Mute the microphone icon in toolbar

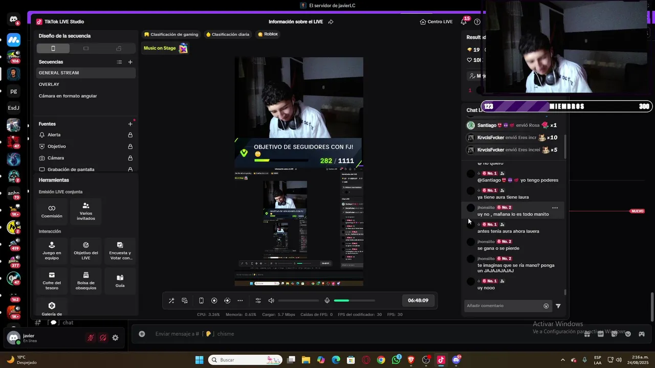click(327, 301)
